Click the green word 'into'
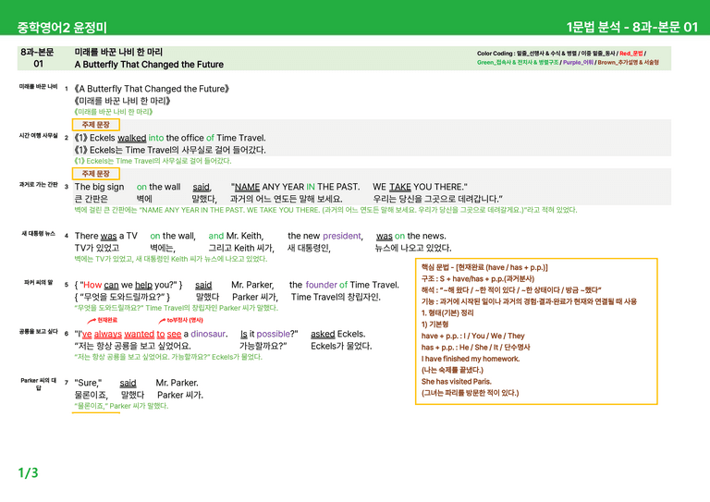The height and width of the screenshot is (502, 710). tap(155, 138)
